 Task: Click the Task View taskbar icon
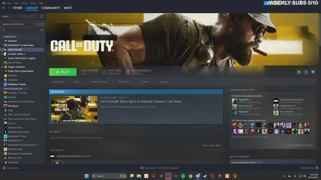pos(132,176)
